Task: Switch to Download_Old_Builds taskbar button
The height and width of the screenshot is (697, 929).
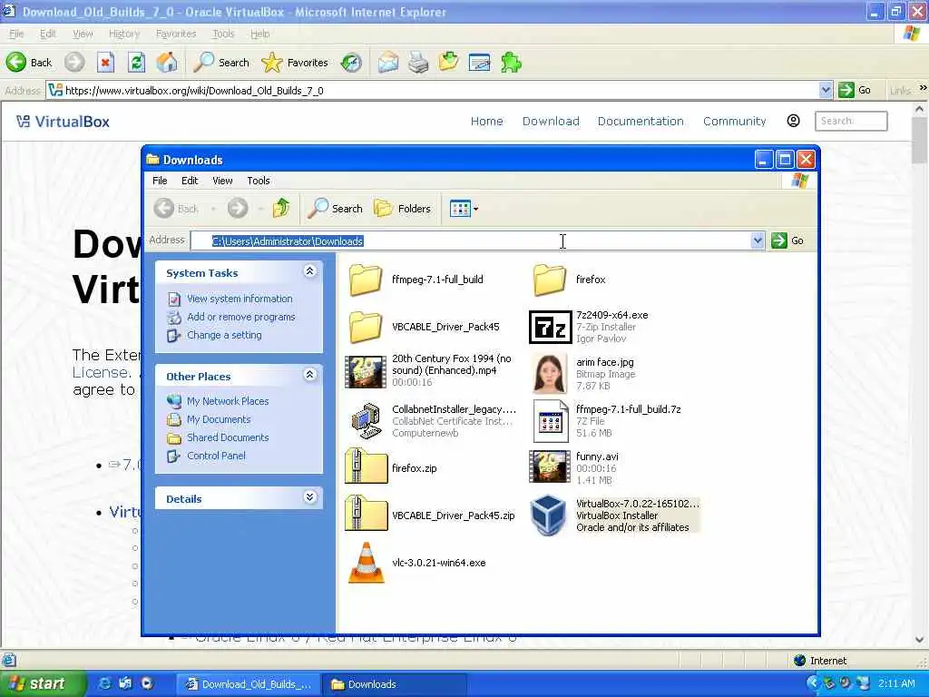Action: [249, 684]
